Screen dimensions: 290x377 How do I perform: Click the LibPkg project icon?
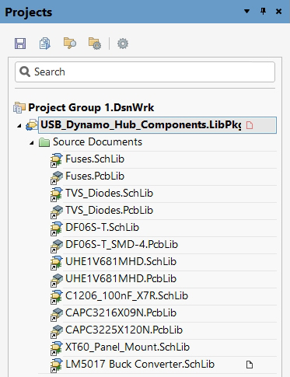[32, 125]
